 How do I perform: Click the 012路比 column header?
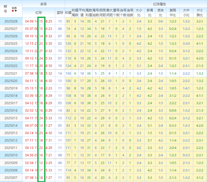(x=200, y=12)
